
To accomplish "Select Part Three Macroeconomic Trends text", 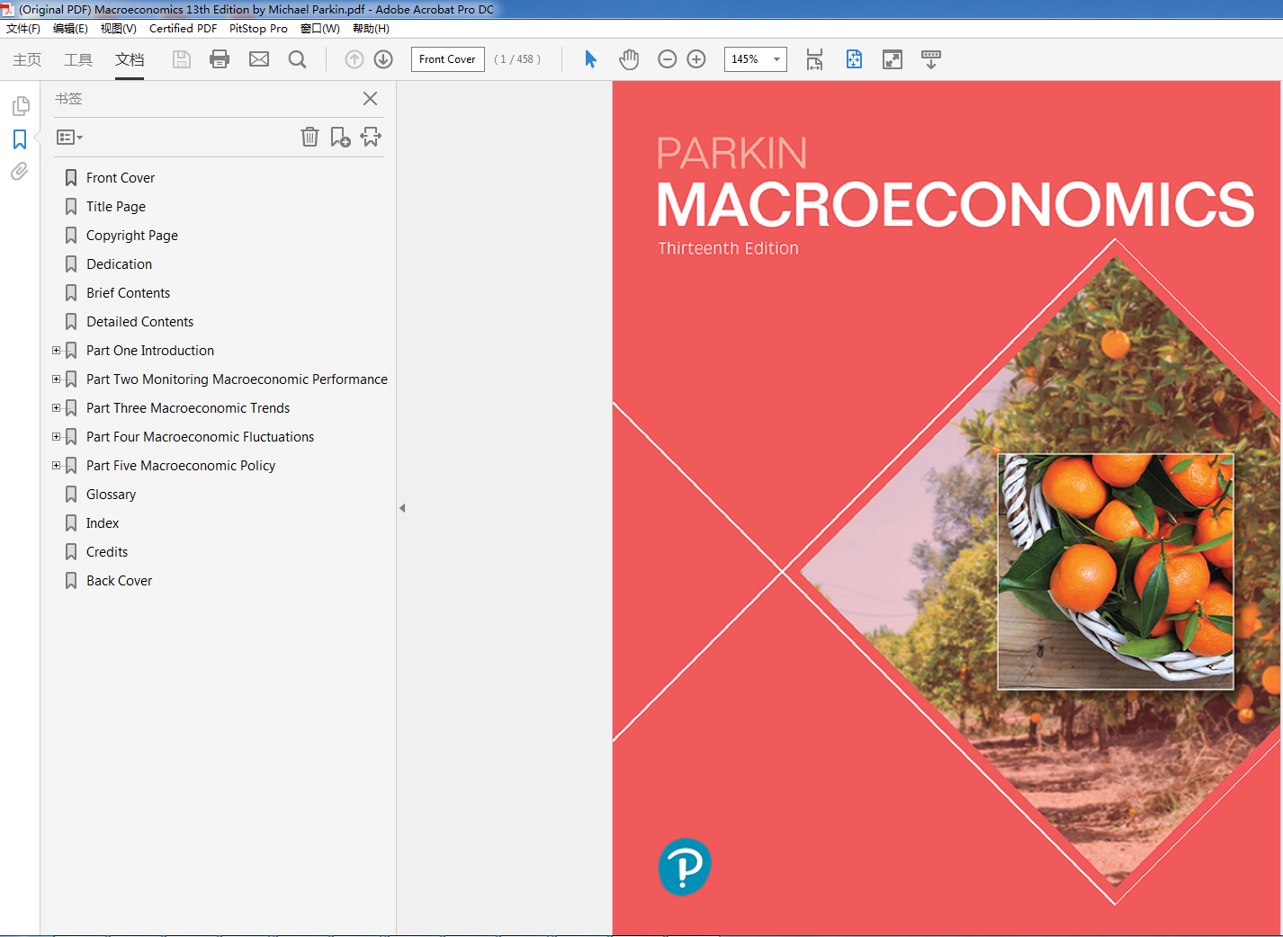I will (188, 408).
